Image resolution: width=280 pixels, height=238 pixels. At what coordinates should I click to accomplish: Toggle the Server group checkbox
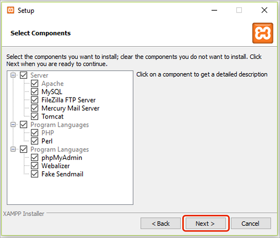(x=24, y=75)
